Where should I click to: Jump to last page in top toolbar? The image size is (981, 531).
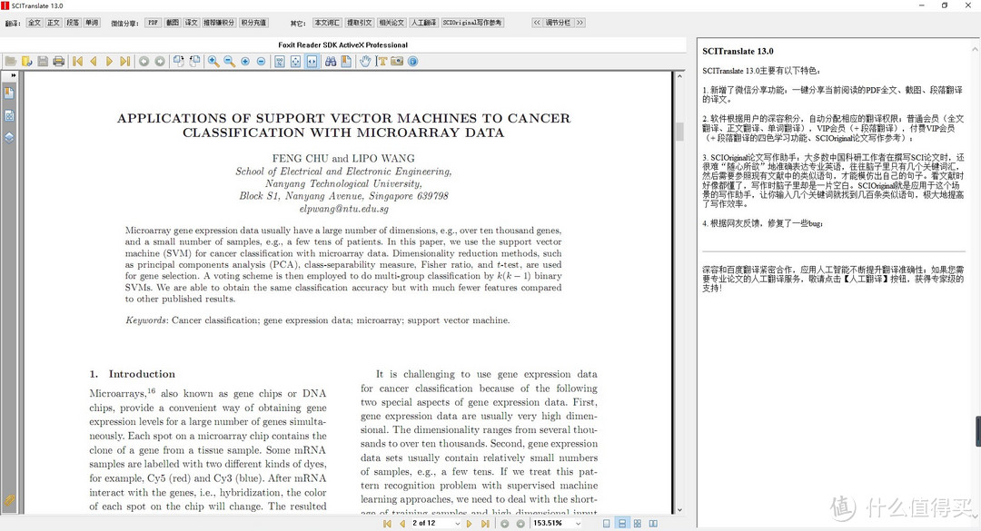[125, 62]
